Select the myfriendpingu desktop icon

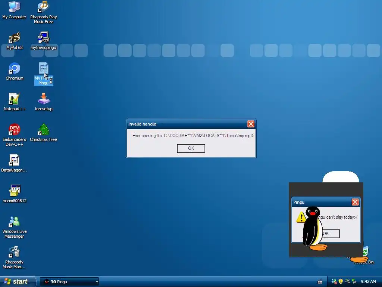click(43, 41)
